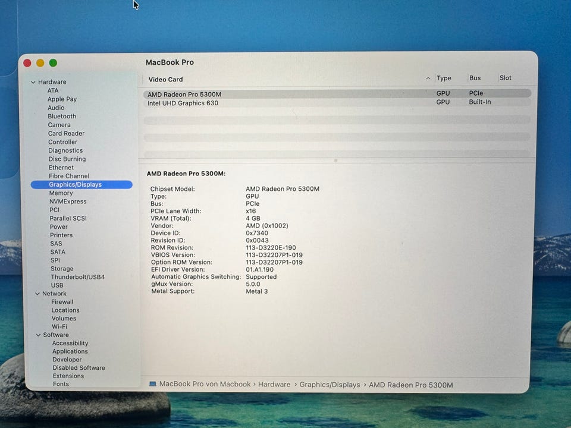571x428 pixels.
Task: Zoom the window with the green button
Action: coord(53,63)
